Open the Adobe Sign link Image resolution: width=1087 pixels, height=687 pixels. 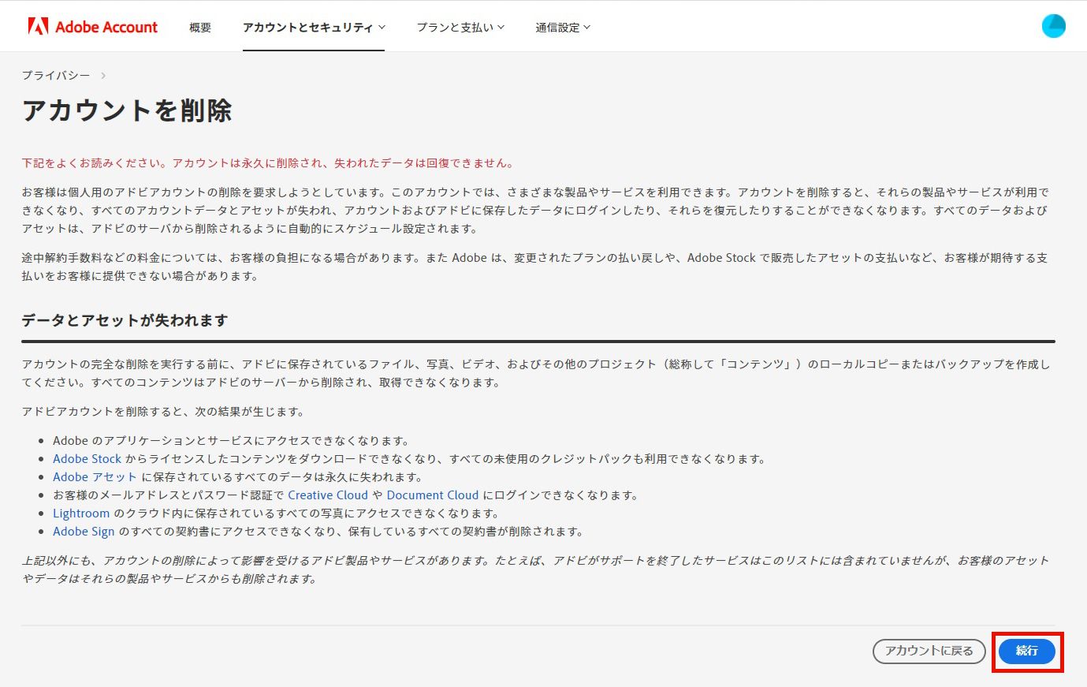tap(84, 532)
